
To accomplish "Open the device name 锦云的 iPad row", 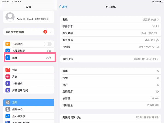I will tap(110, 19).
